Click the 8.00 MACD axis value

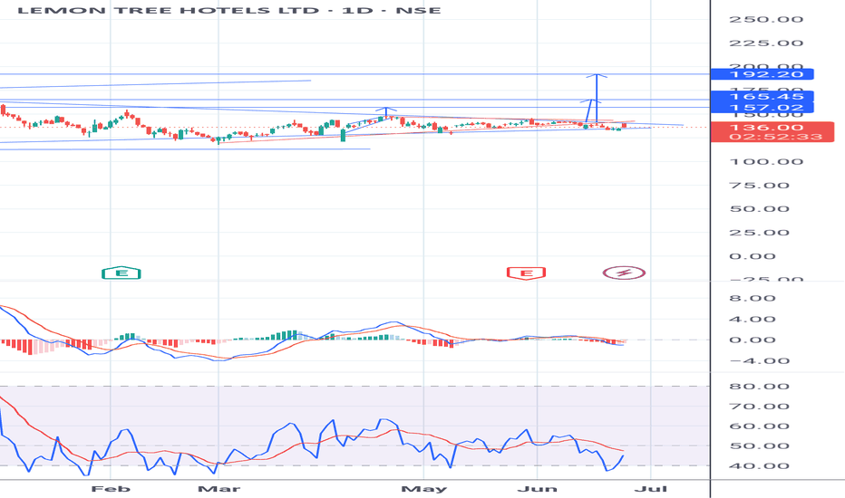pos(753,298)
